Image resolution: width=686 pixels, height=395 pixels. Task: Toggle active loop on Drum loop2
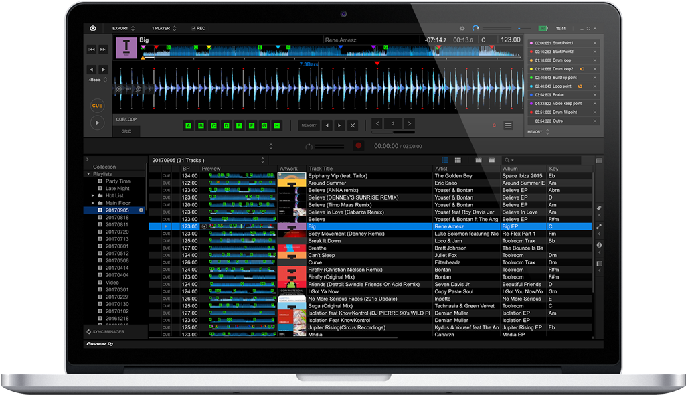click(x=582, y=69)
